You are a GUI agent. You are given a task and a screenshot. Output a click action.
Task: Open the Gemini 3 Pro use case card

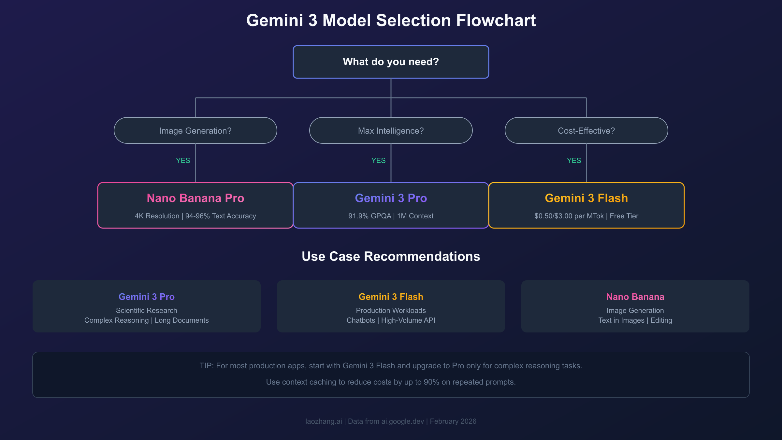[x=146, y=306]
